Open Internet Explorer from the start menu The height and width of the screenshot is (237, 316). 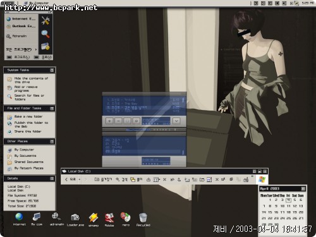pos(21,19)
